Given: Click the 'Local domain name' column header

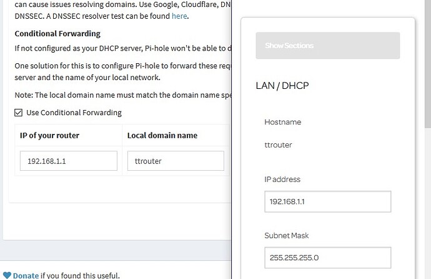Looking at the screenshot, I should pos(162,135).
